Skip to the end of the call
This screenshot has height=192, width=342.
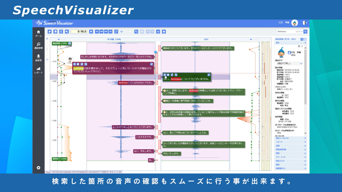tap(111, 31)
